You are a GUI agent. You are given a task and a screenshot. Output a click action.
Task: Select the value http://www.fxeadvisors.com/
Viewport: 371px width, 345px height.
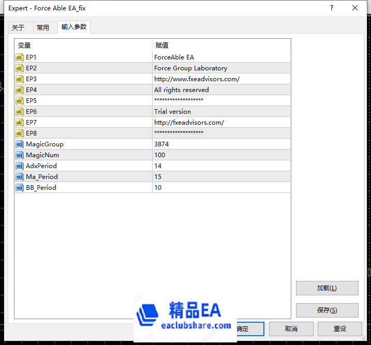point(197,79)
